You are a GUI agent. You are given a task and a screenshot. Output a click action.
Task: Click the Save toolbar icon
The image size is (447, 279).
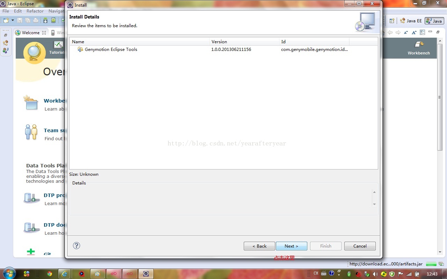[x=20, y=21]
